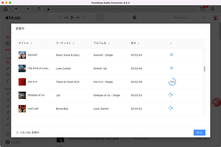Sort by アルバム名 column

109,43
